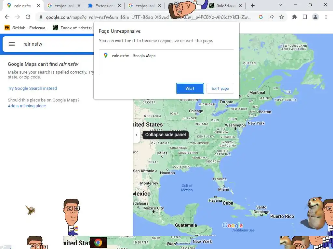Reload the page with refresh icon
Image resolution: width=333 pixels, height=249 pixels.
[x=28, y=17]
